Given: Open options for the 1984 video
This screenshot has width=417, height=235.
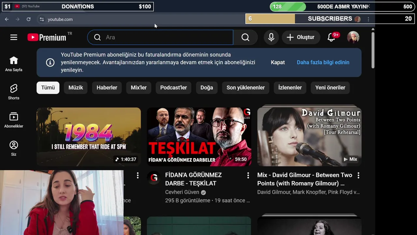Looking at the screenshot, I should (137, 176).
